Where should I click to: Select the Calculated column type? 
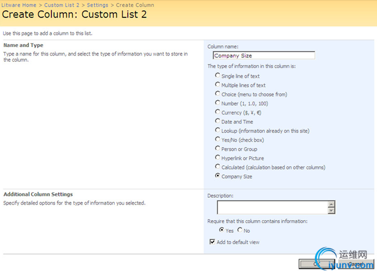tap(218, 167)
